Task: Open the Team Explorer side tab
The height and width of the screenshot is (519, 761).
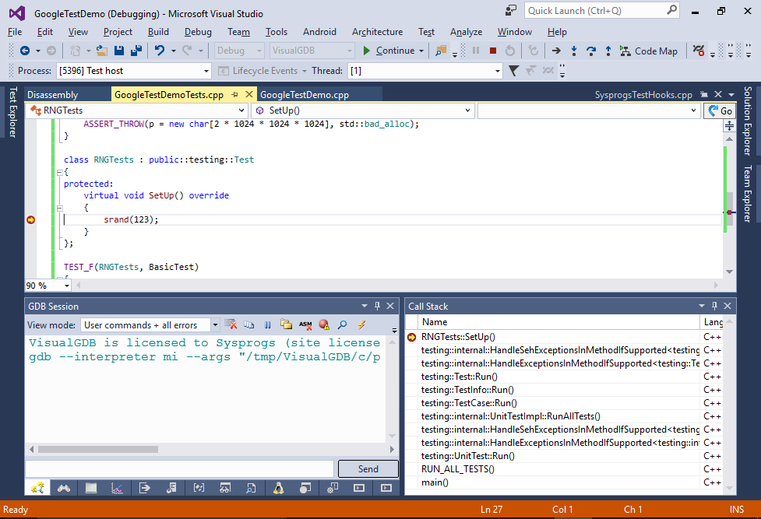Action: 748,194
